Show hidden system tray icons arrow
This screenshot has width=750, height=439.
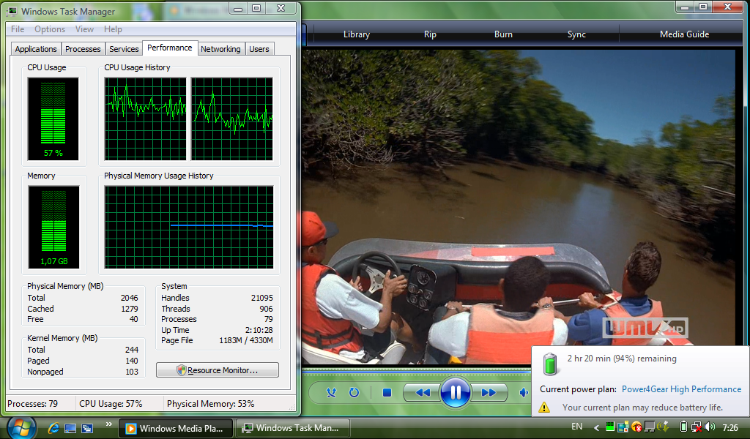coord(596,427)
